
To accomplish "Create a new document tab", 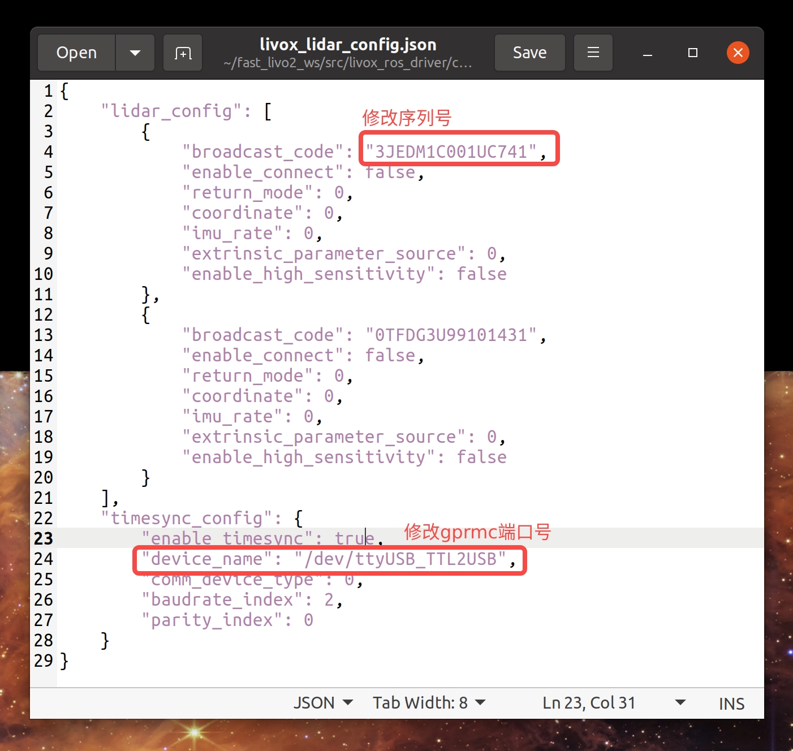I will pos(182,52).
